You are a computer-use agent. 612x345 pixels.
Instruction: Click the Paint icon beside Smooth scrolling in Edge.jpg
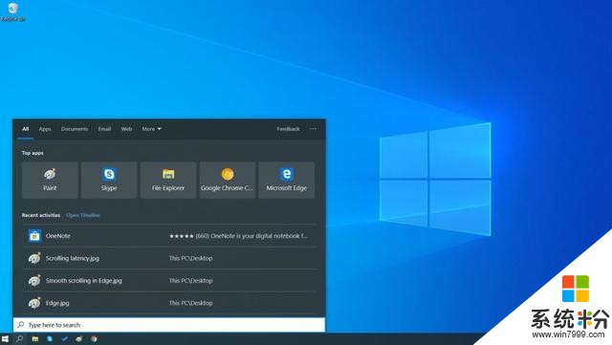(x=34, y=280)
